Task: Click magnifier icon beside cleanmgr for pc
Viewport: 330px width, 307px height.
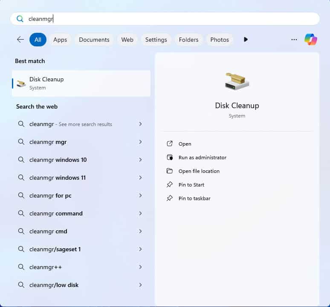Action: 21,195
